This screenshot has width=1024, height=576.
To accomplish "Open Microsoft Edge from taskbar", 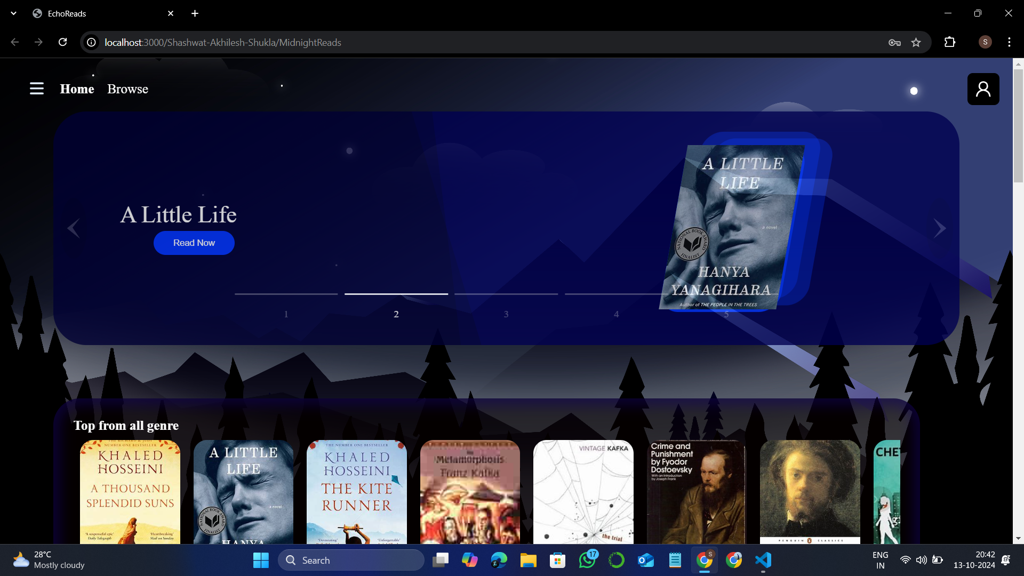I will coord(499,560).
